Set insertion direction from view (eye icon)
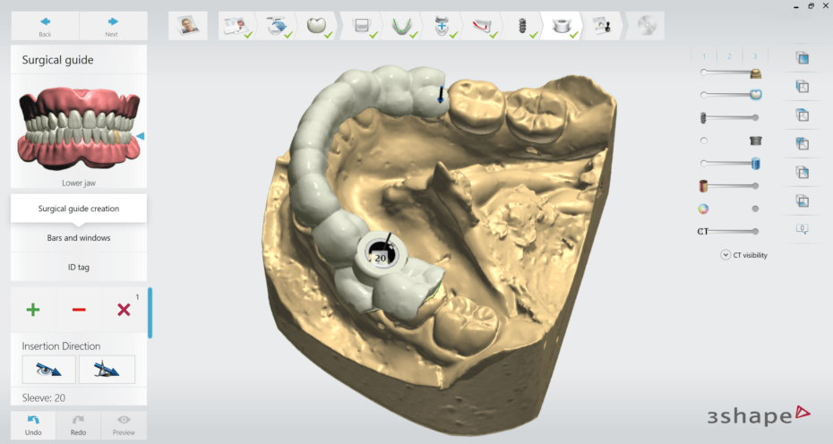 48,369
